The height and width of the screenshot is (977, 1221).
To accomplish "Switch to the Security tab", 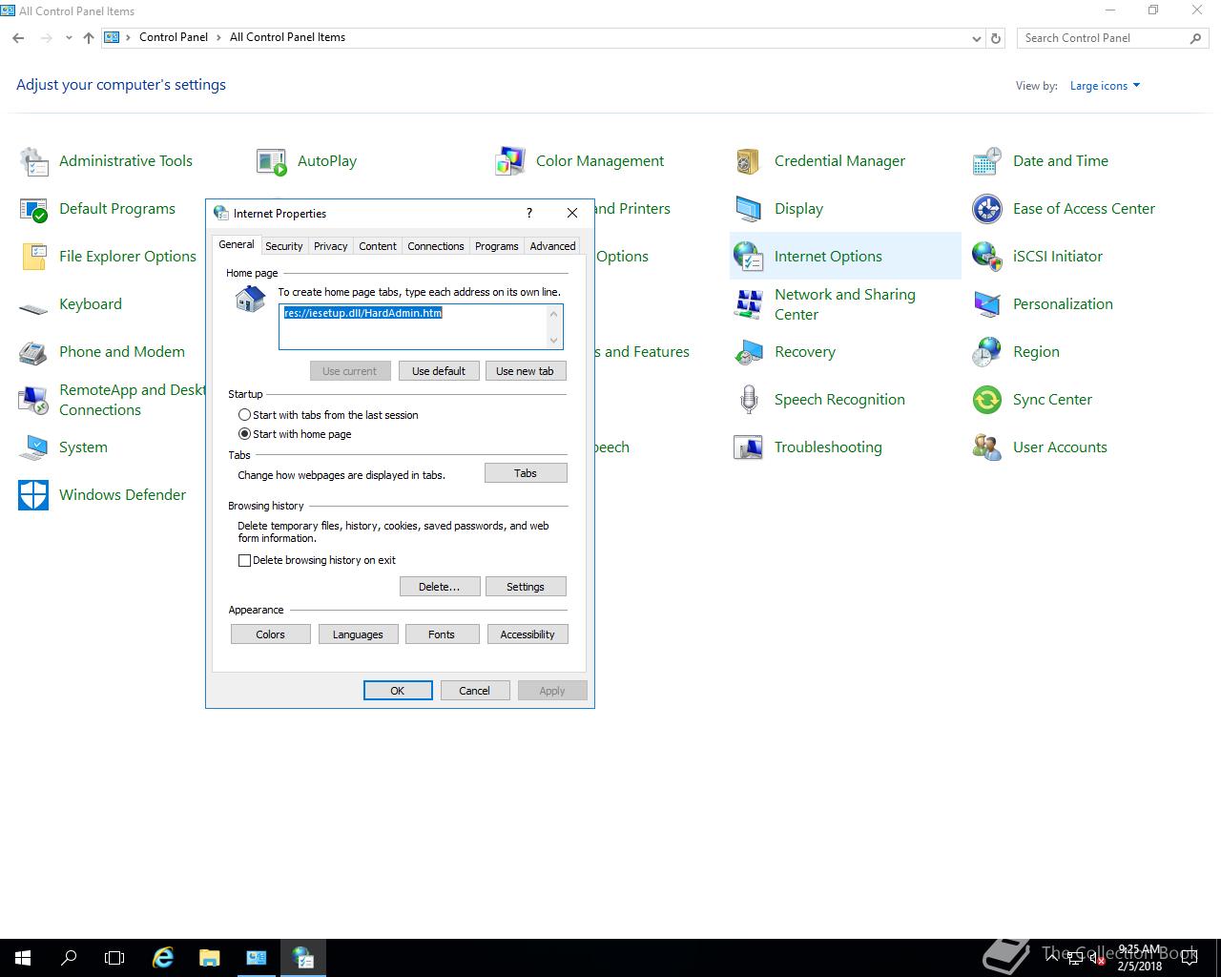I will click(284, 246).
